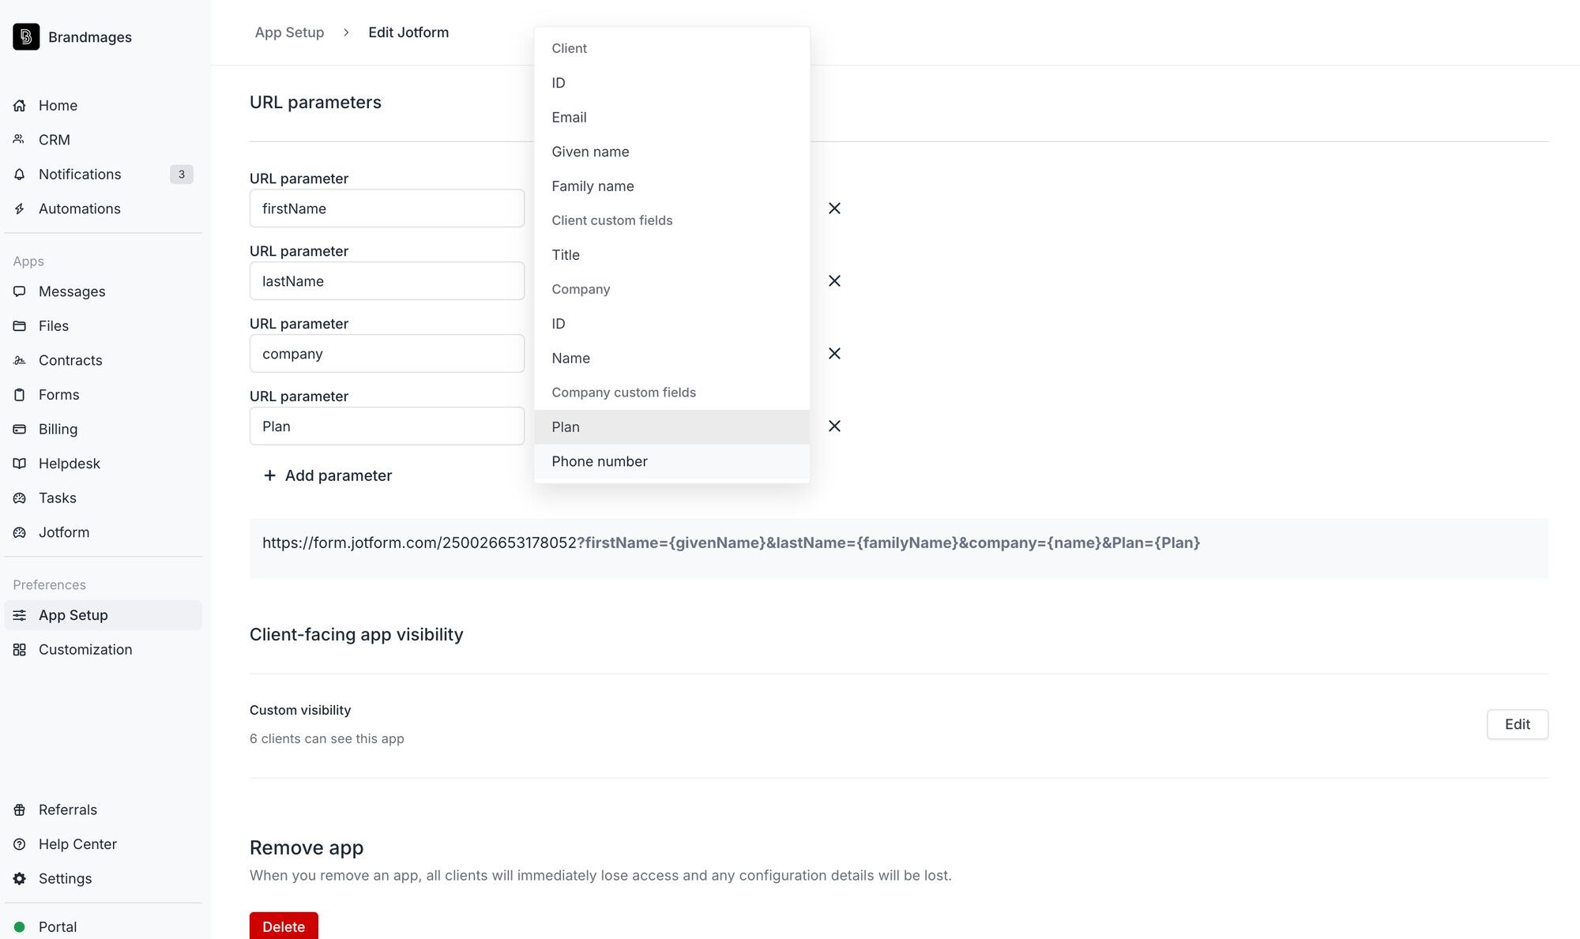Remove the Plan URL parameter
The image size is (1580, 939).
click(x=834, y=426)
